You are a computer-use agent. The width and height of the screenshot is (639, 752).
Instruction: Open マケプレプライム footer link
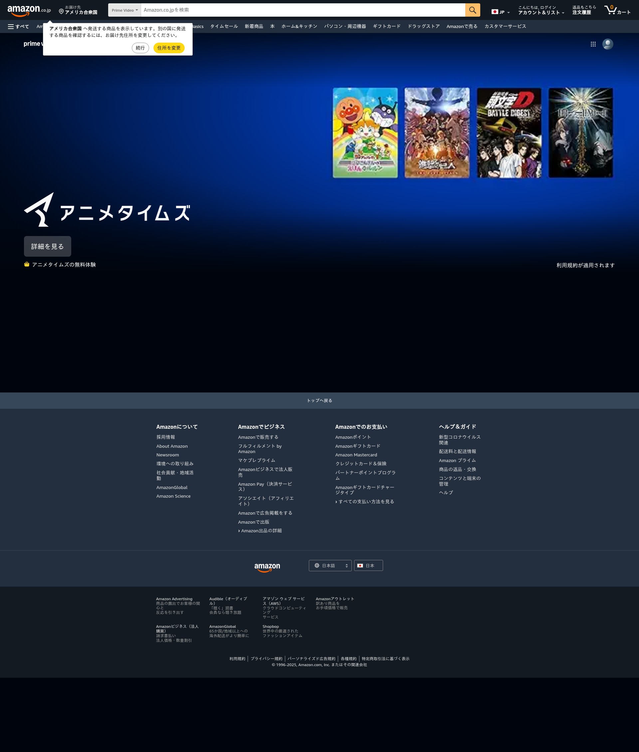(257, 460)
